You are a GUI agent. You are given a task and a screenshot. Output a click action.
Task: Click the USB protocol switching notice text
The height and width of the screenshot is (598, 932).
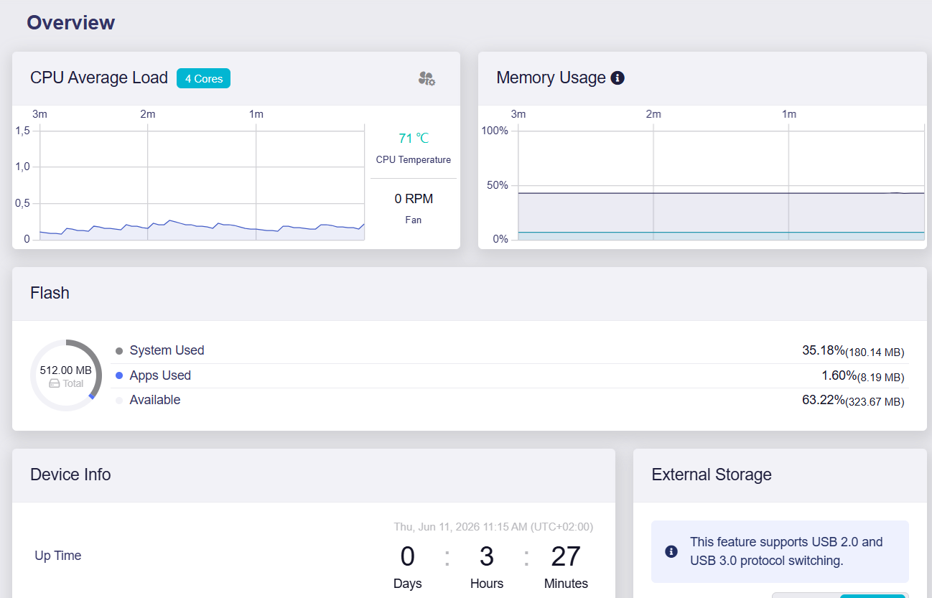tap(786, 551)
